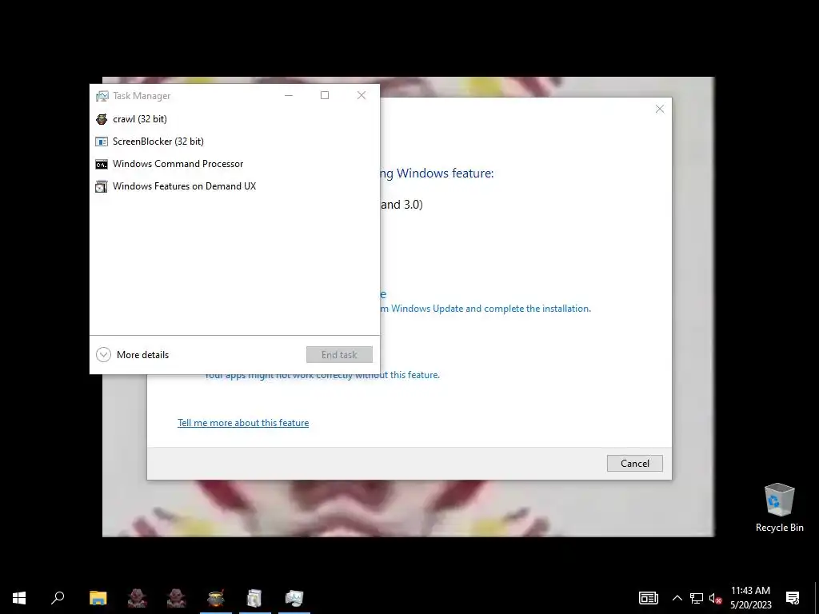Click the muted volume tray icon
Viewport: 819px width, 614px height.
point(715,598)
